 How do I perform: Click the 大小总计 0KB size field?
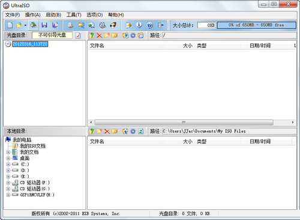[x=206, y=25]
